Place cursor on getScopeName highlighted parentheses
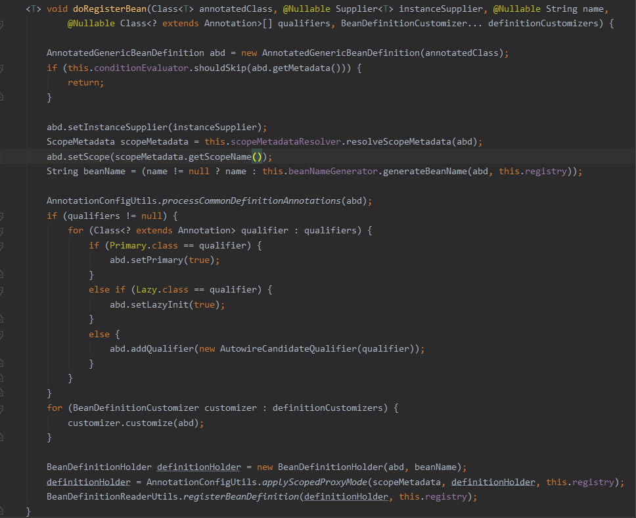Screen dimensions: 636x518 258,156
